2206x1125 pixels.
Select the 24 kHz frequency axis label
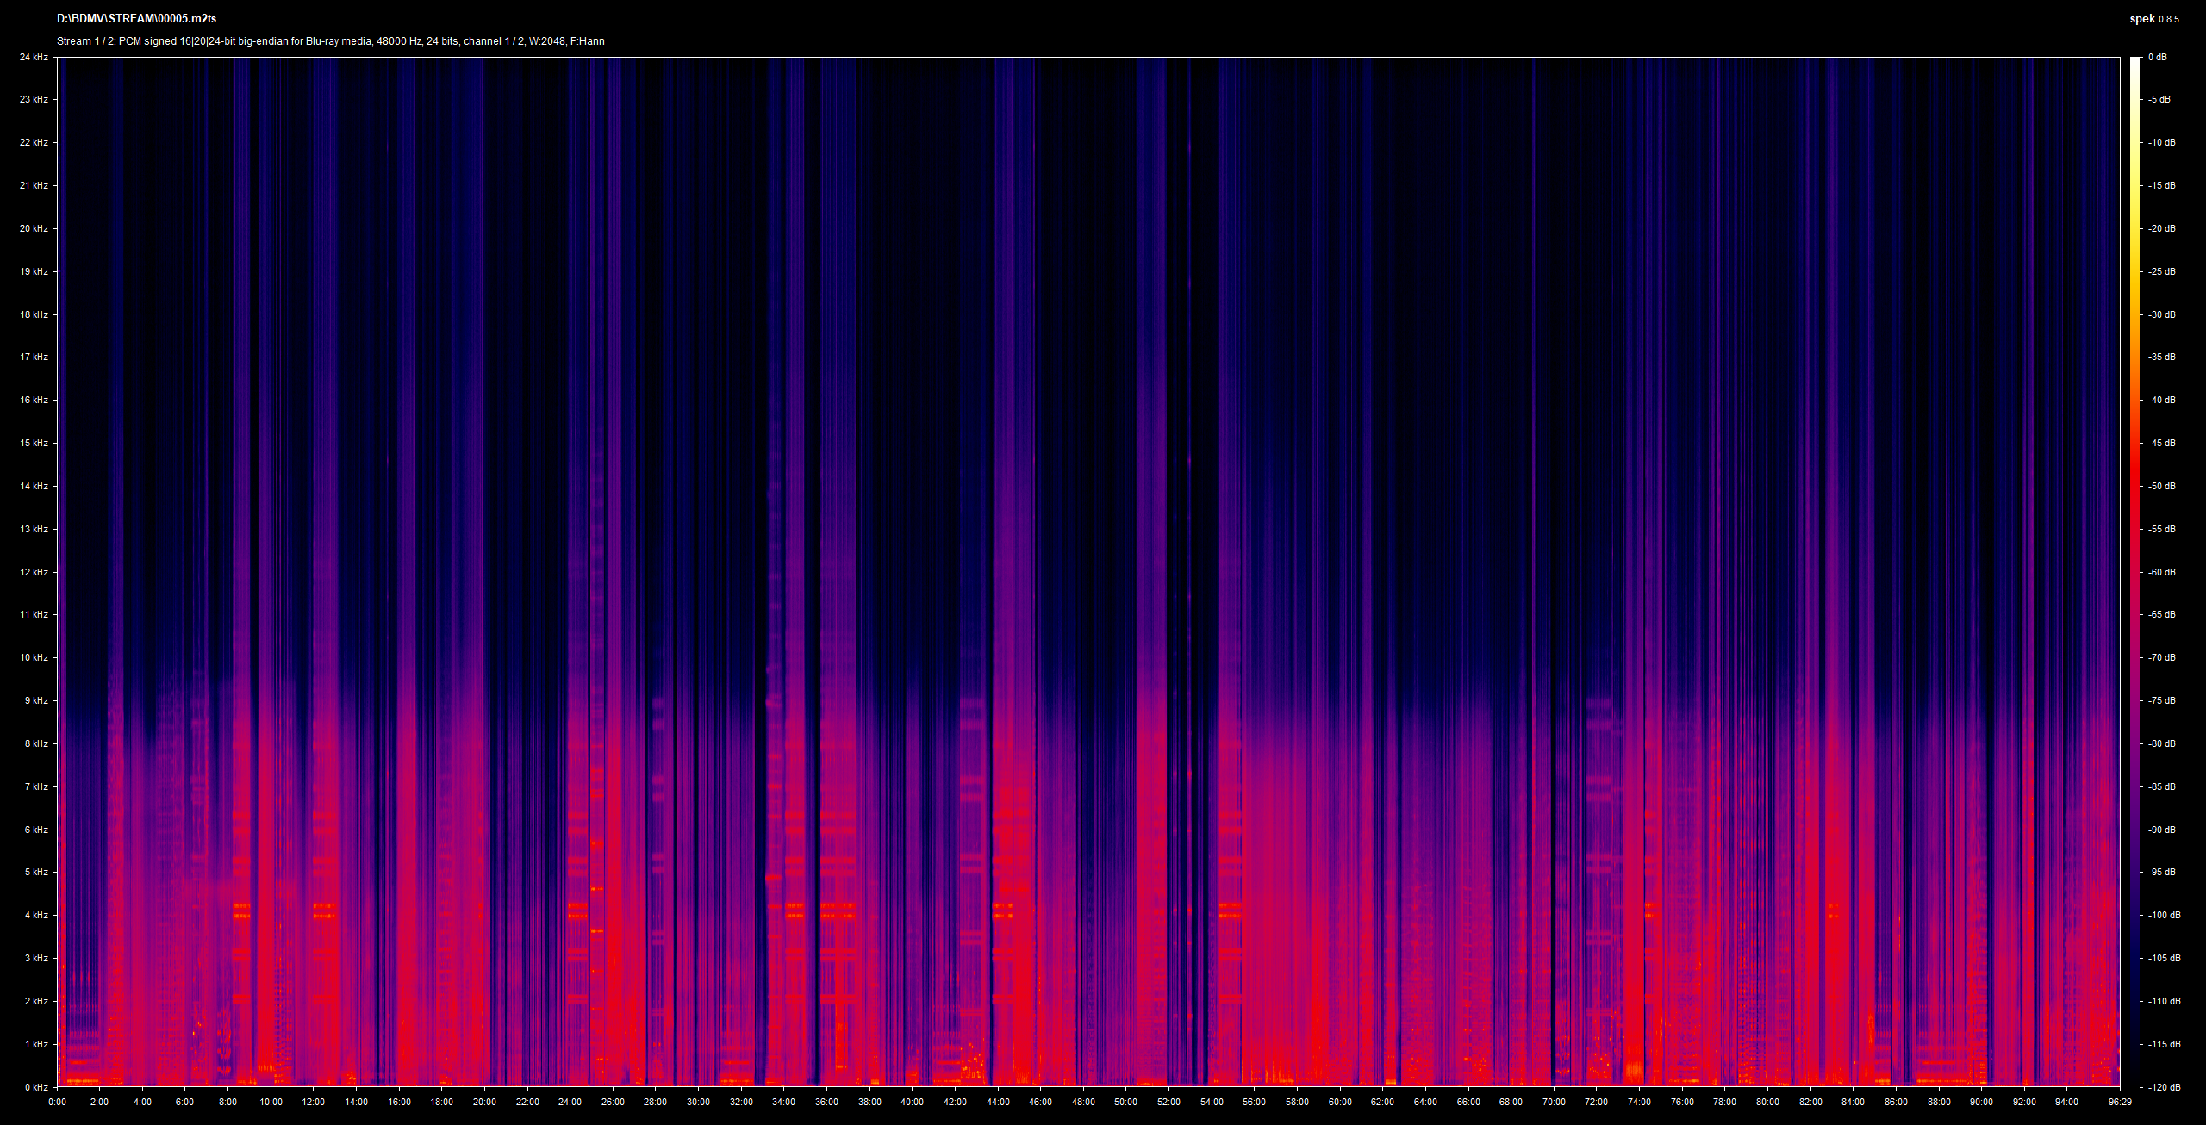point(34,57)
